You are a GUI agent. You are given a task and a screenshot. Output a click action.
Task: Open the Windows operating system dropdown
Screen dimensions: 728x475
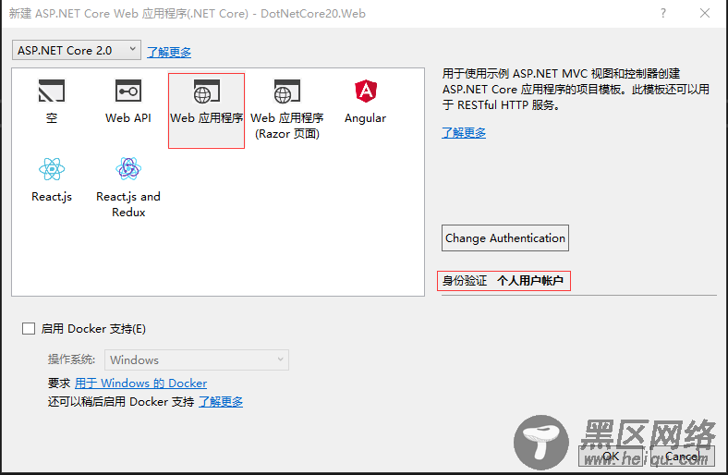pos(197,359)
